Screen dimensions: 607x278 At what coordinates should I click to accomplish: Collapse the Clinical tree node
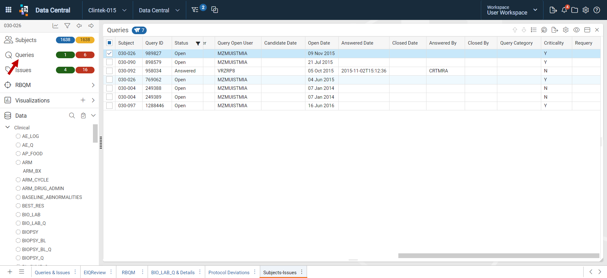point(8,127)
